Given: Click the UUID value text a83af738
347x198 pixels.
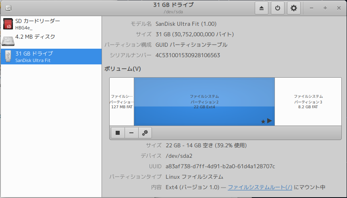Looking at the screenshot, I should click(x=220, y=166).
